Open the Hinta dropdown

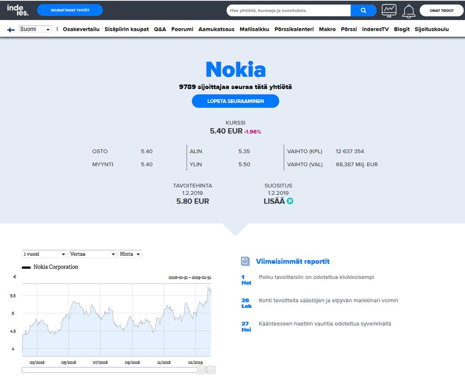point(129,254)
